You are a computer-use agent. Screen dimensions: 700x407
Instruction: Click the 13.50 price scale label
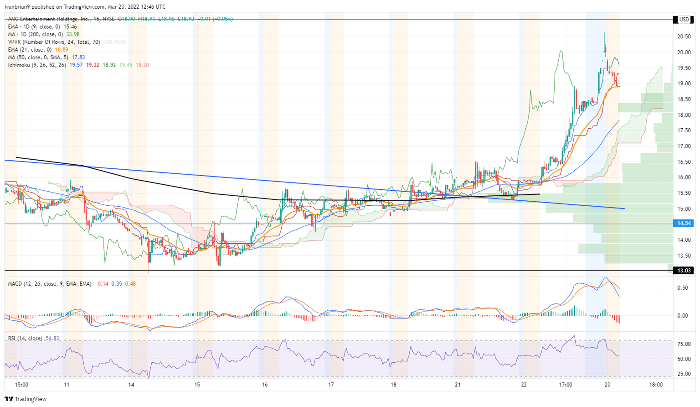[683, 256]
